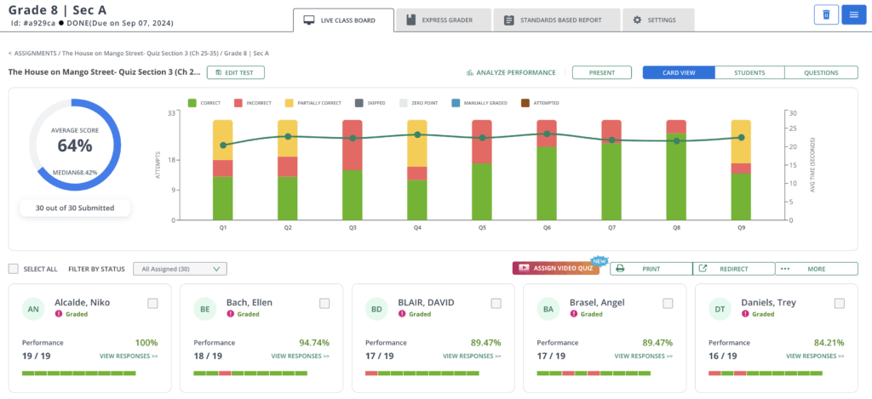This screenshot has height=399, width=872.
Task: Click the printer icon in Print button
Action: pyautogui.click(x=620, y=268)
